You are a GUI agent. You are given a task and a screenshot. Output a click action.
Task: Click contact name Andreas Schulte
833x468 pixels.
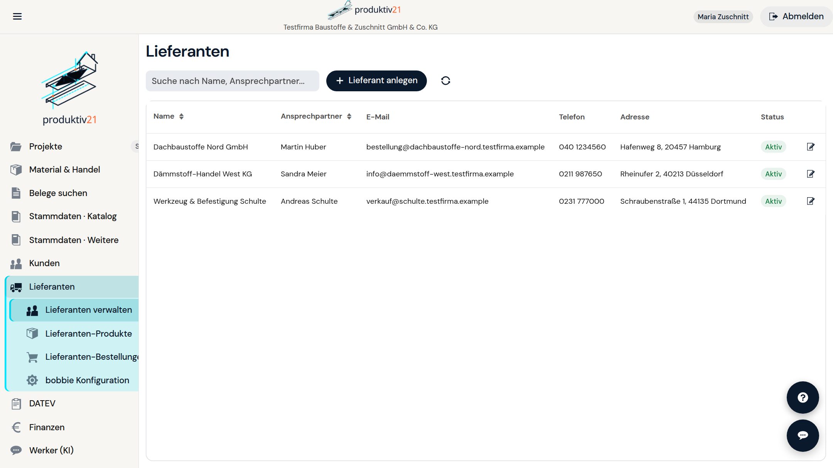coord(309,201)
